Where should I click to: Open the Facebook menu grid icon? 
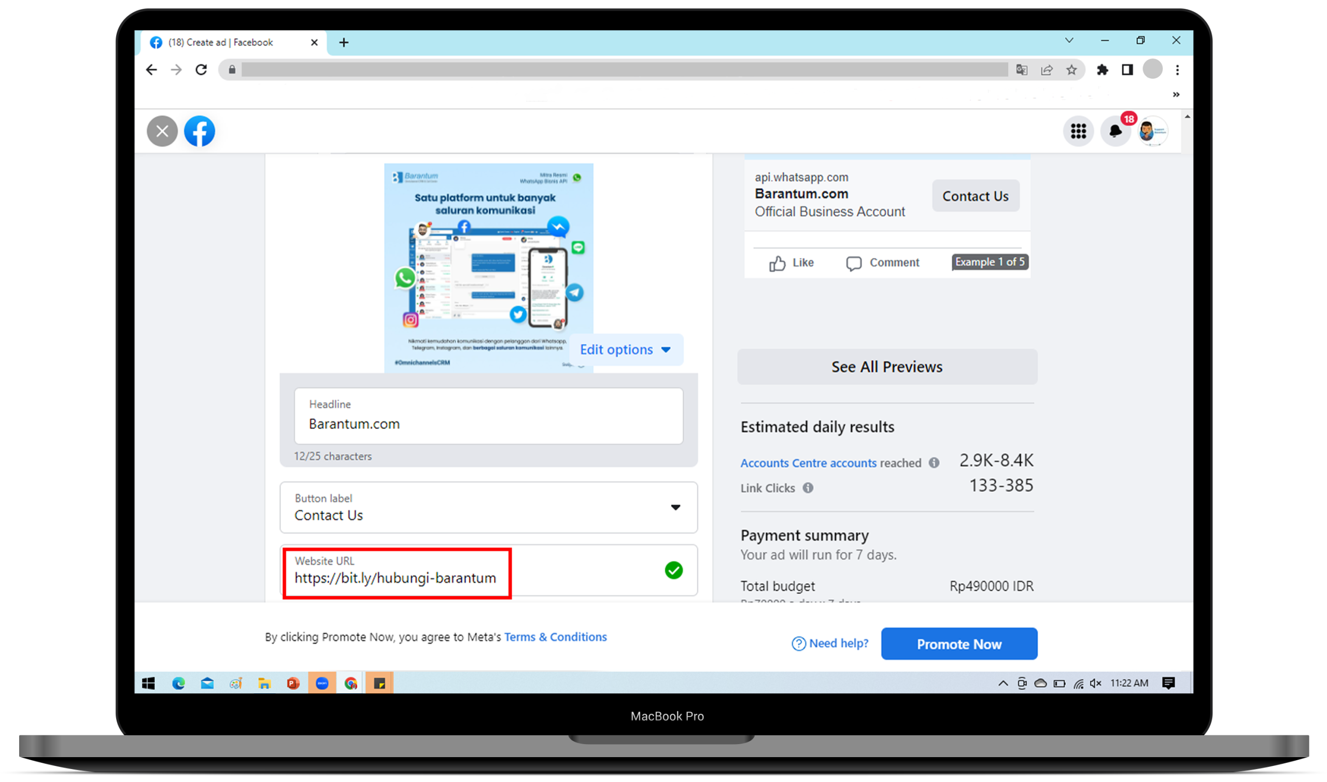coord(1078,131)
